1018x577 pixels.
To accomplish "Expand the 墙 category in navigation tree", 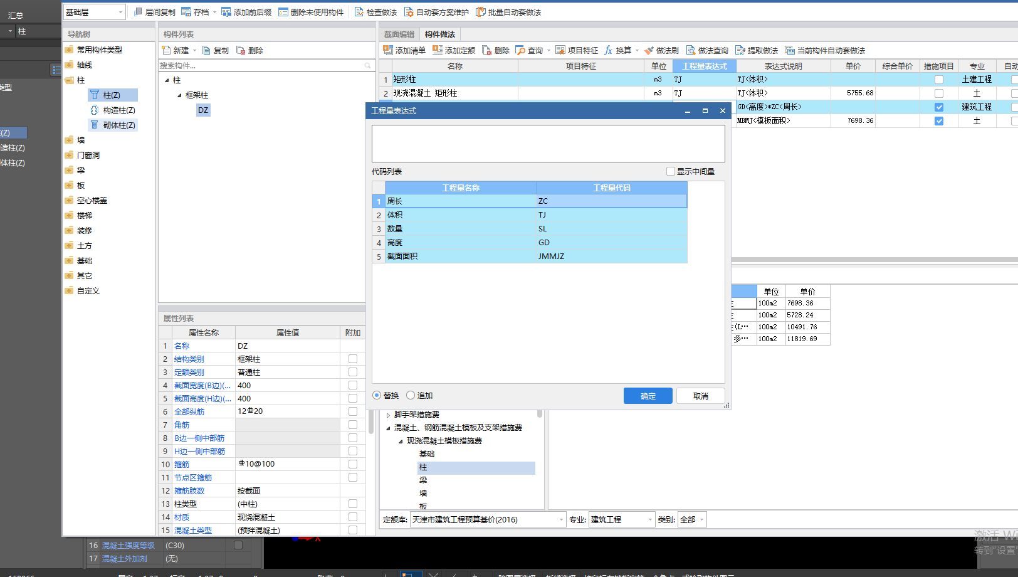I will click(69, 140).
